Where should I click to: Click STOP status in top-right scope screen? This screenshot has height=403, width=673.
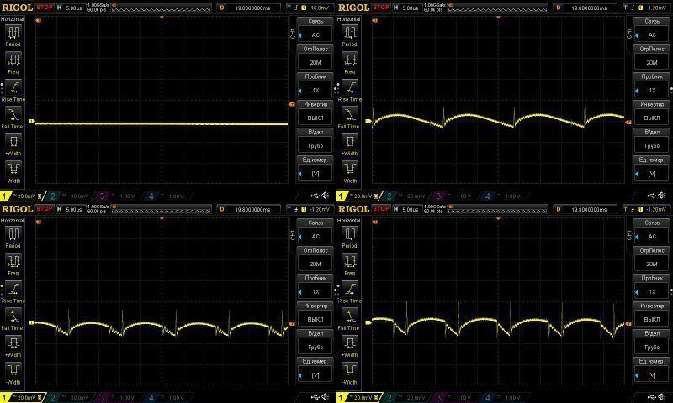[381, 8]
